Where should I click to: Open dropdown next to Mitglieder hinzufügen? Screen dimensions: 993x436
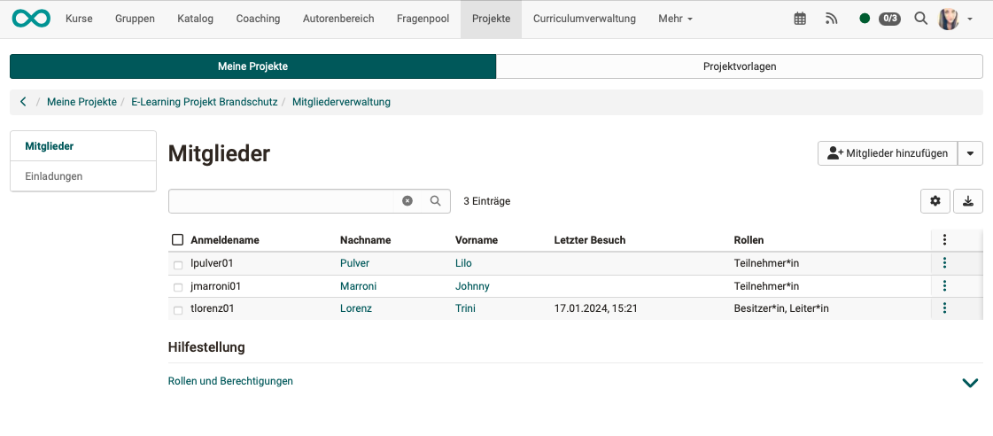[x=970, y=153]
